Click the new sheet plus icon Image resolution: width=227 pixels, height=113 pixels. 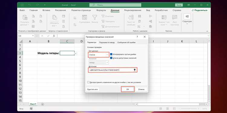(43, 104)
